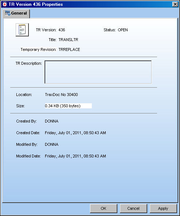Click the Status label

coord(110,30)
